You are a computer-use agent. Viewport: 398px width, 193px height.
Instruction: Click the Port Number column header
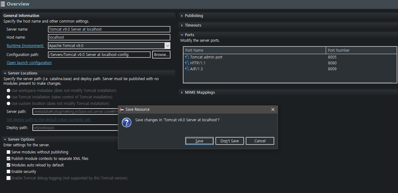[361, 50]
